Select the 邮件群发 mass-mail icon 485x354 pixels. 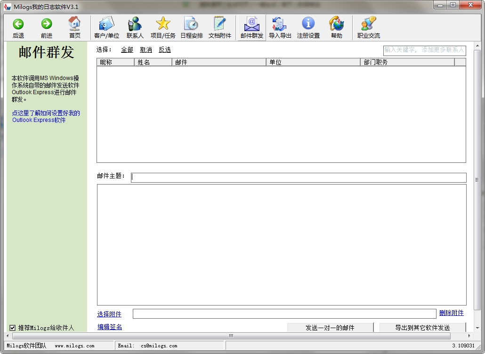point(251,27)
